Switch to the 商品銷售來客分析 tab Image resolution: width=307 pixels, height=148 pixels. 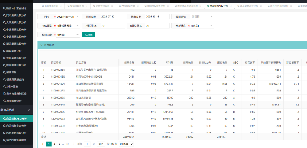click(x=249, y=6)
